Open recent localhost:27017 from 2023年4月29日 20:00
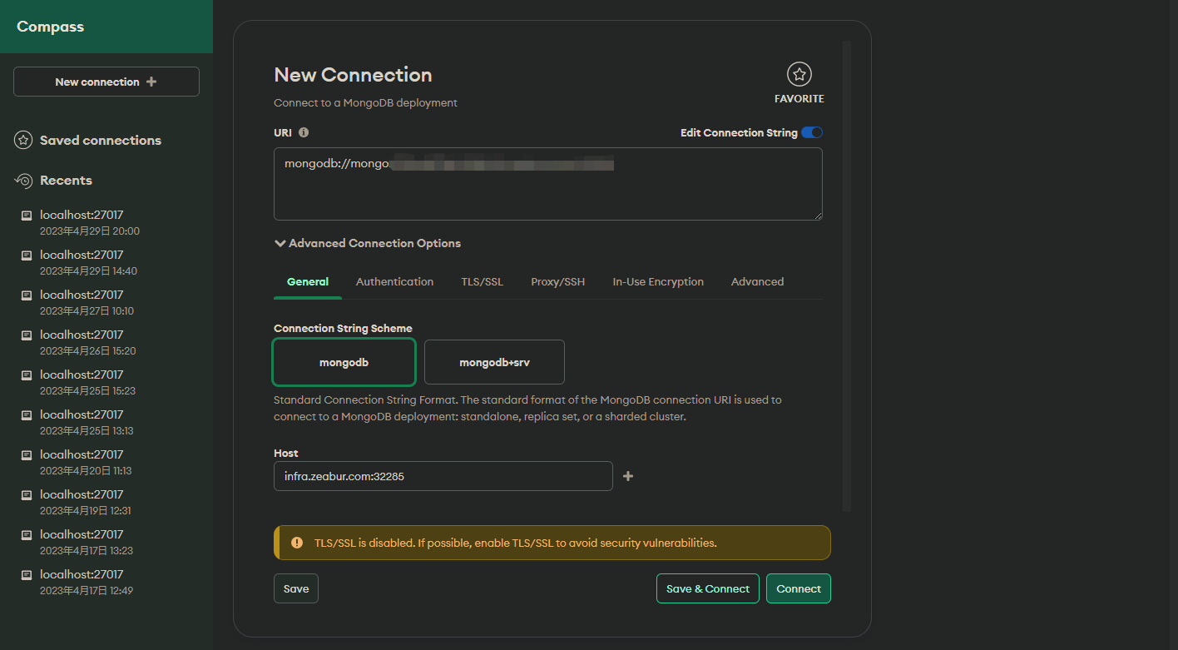The height and width of the screenshot is (650, 1178). click(x=106, y=222)
